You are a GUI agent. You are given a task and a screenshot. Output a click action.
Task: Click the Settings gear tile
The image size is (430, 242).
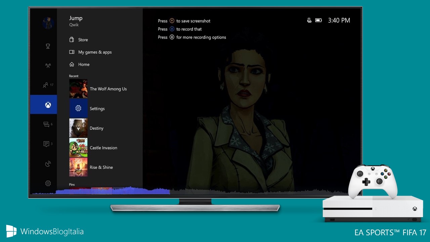click(78, 108)
